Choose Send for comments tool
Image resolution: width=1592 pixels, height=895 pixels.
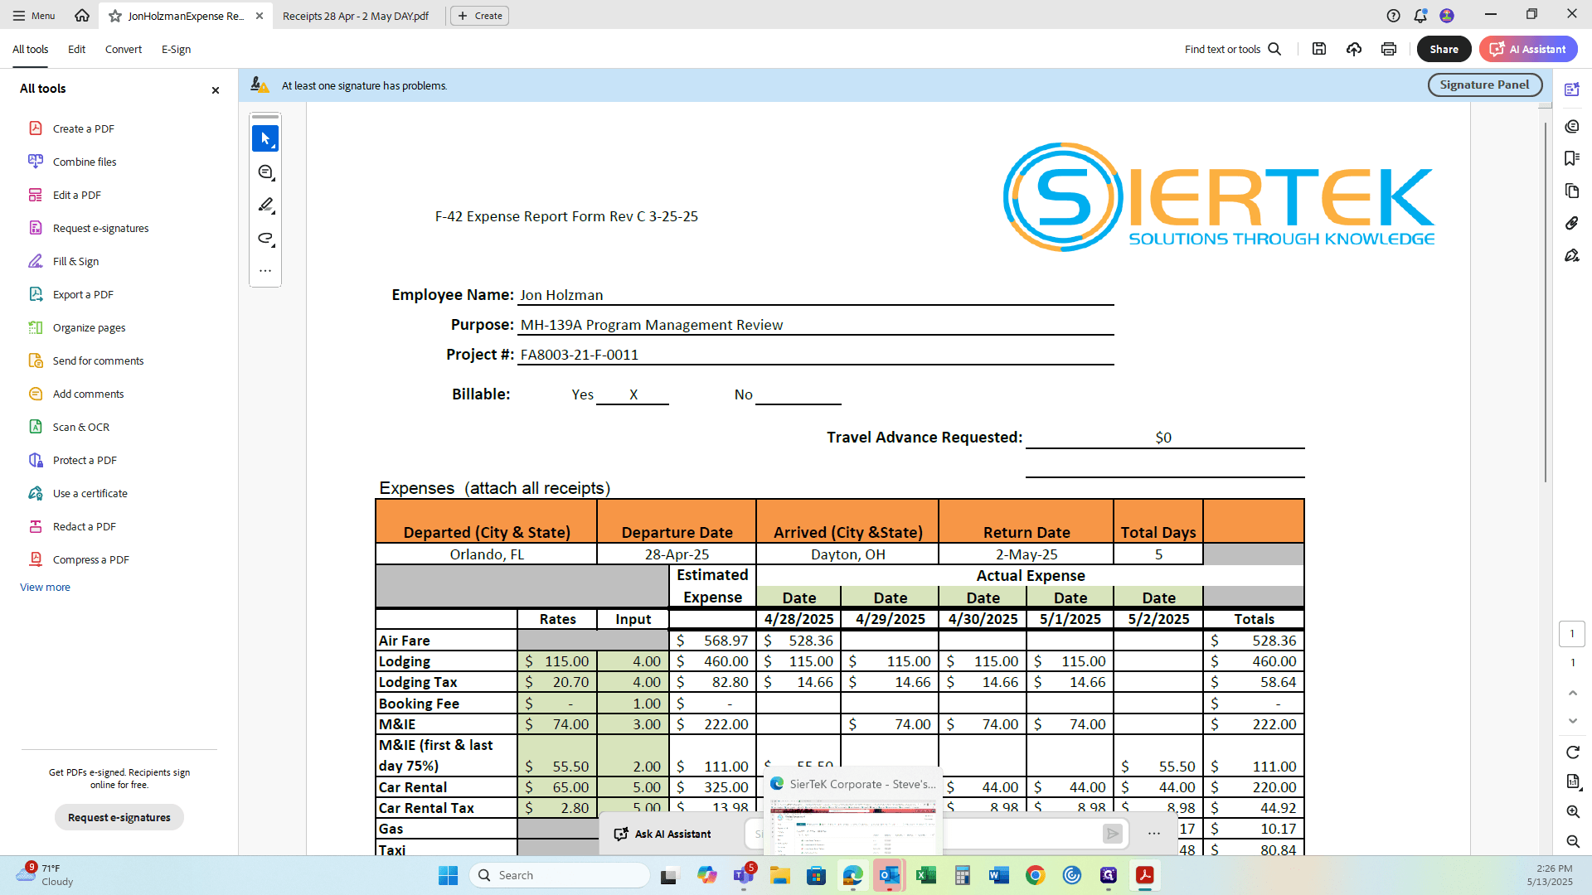(x=98, y=360)
